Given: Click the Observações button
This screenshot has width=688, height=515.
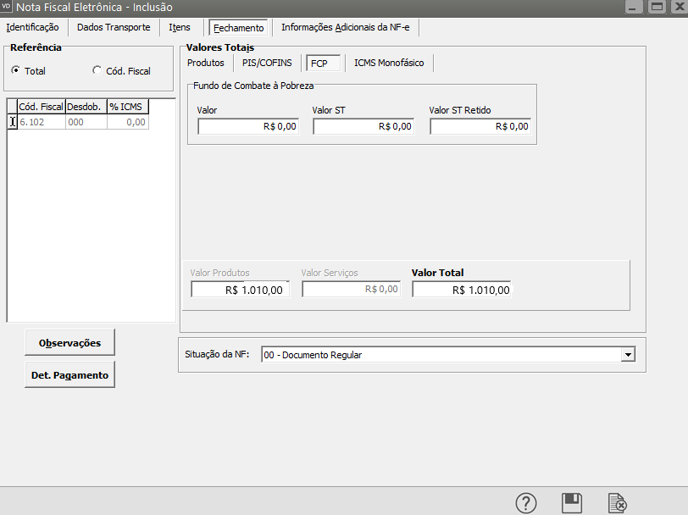Looking at the screenshot, I should click(69, 343).
